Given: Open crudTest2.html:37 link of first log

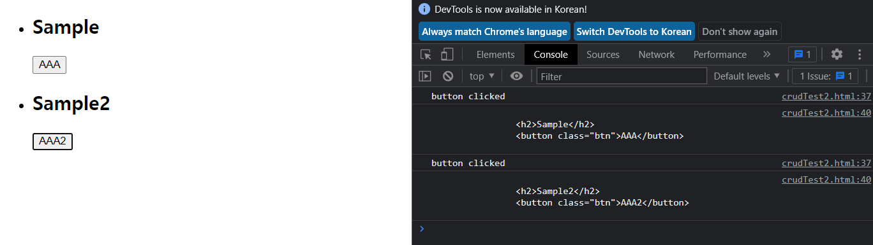Looking at the screenshot, I should pyautogui.click(x=826, y=97).
